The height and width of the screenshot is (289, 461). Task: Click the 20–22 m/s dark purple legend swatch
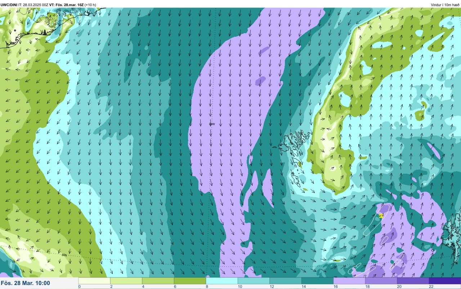(413, 281)
